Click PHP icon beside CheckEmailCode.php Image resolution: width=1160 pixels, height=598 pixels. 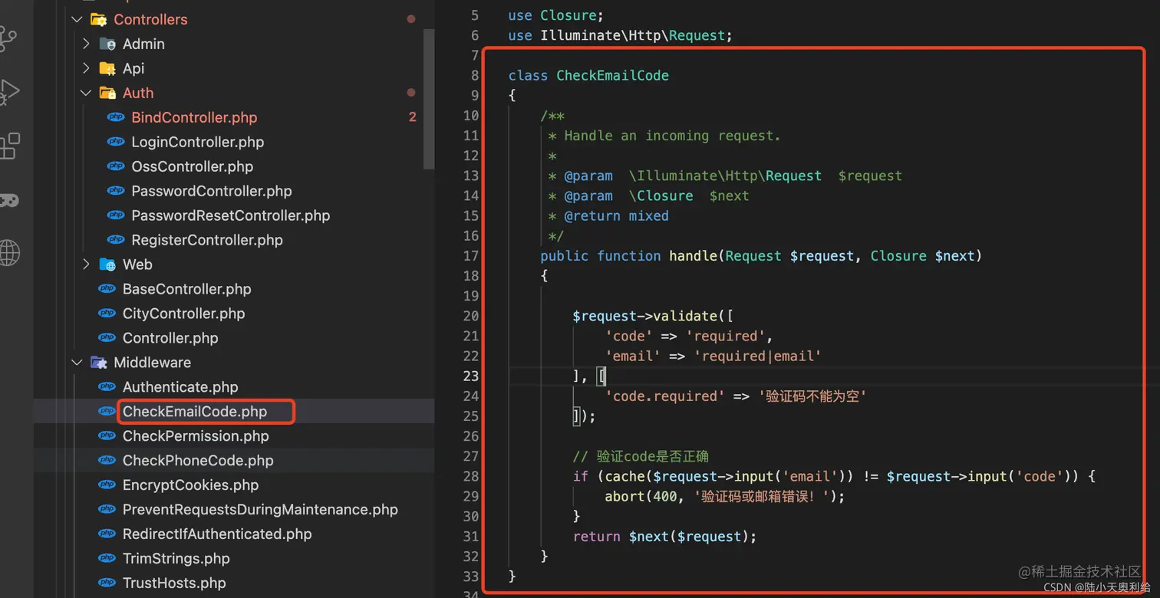coord(107,412)
